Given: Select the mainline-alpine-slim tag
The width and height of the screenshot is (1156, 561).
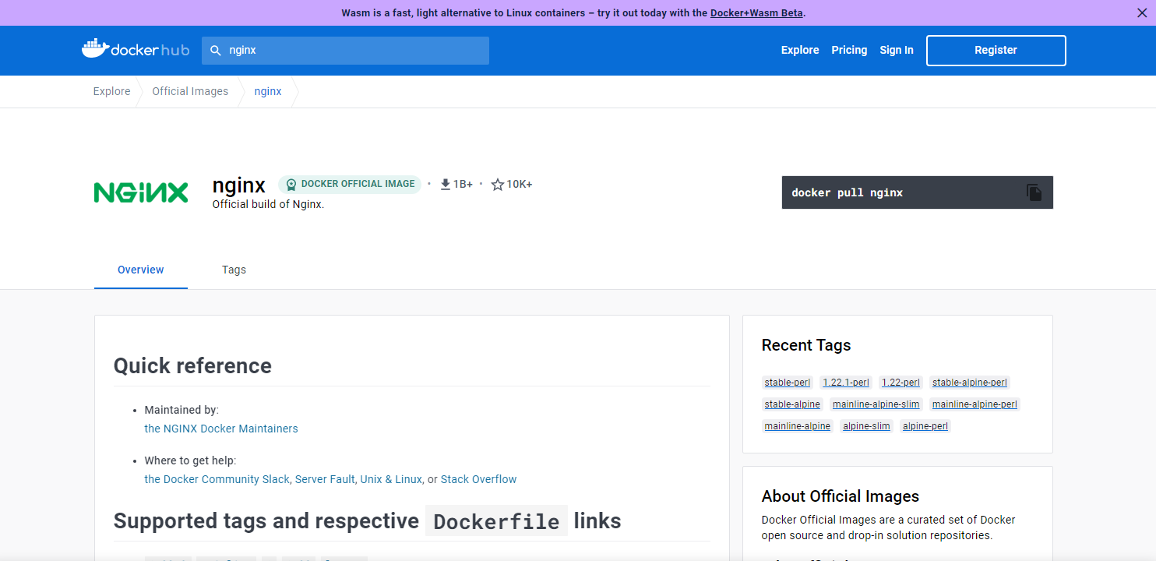Looking at the screenshot, I should [x=876, y=404].
